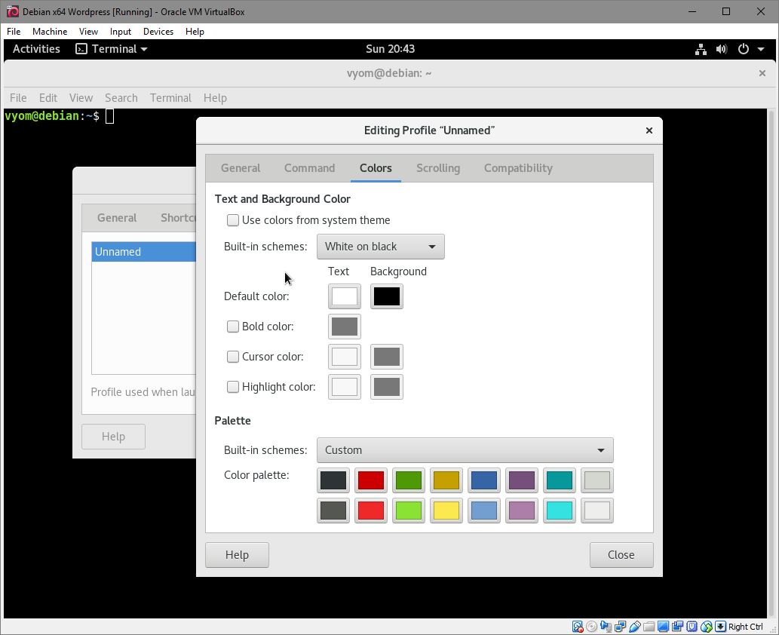
Task: Click Help button in Preferences window
Action: (113, 437)
